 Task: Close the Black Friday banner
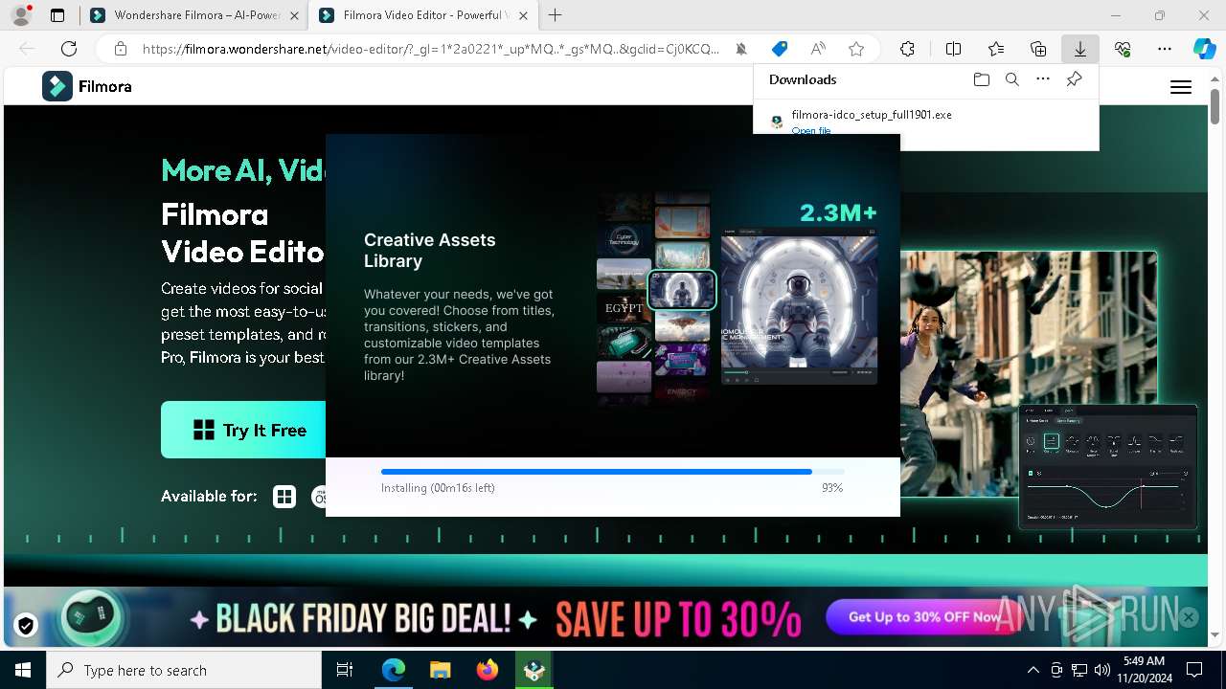tap(1189, 617)
